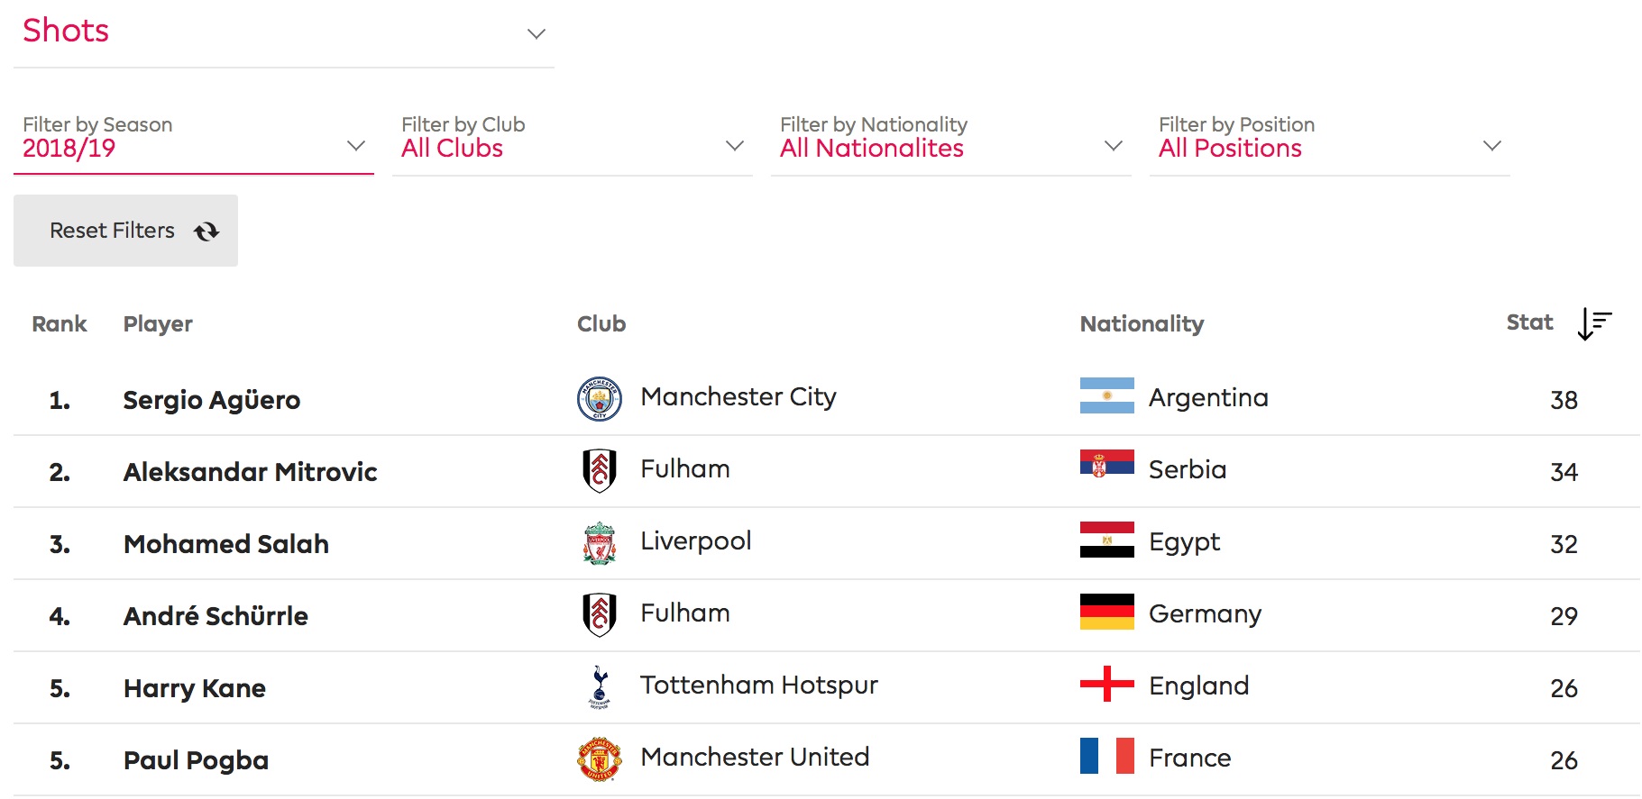This screenshot has width=1642, height=799.
Task: Open the Filter by Nationality dropdown
Action: (x=951, y=140)
